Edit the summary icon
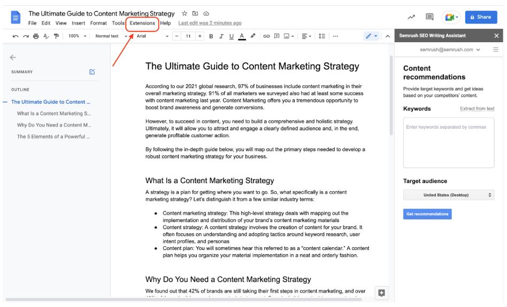 click(x=92, y=72)
